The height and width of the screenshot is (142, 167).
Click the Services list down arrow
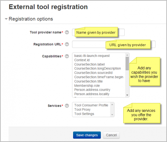click(112, 114)
